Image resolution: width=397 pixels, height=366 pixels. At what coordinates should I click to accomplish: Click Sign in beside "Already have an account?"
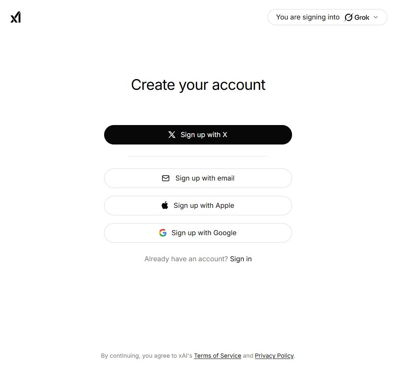[241, 259]
